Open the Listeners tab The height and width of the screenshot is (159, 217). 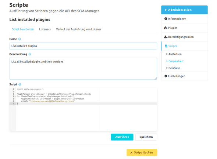click(45, 29)
